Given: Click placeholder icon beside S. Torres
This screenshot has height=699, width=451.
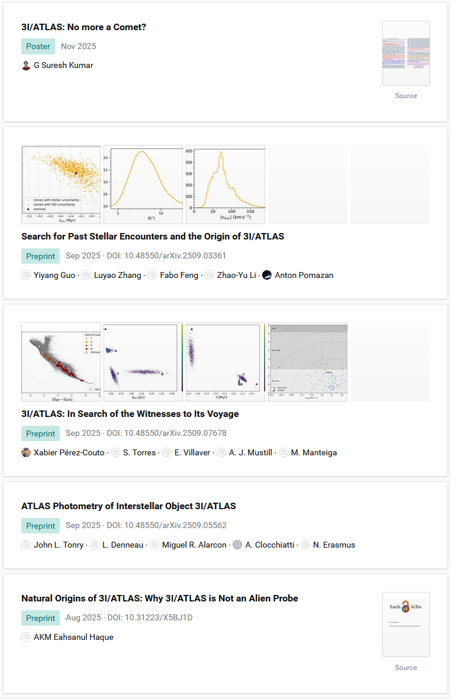Looking at the screenshot, I should pos(115,452).
